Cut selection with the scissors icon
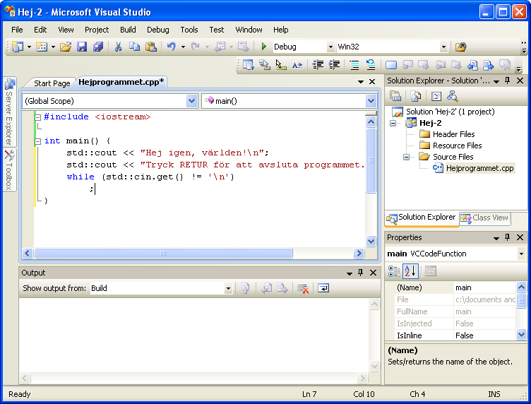 click(118, 47)
